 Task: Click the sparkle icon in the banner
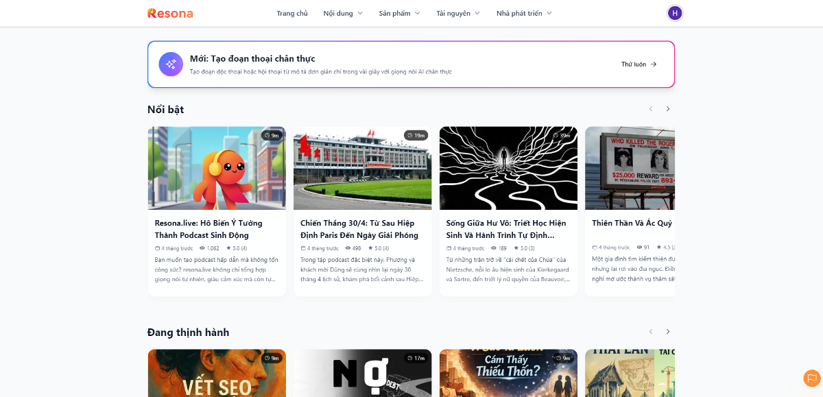[x=171, y=64]
